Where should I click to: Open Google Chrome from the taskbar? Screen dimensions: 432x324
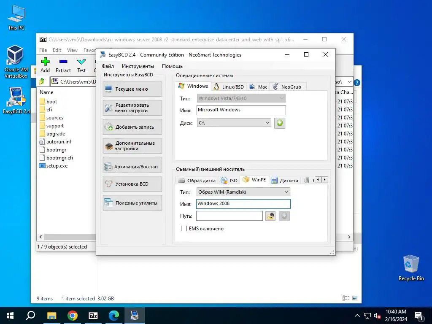[x=73, y=316]
